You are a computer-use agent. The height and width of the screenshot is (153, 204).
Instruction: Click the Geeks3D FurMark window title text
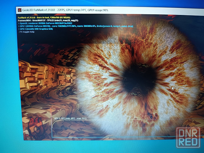tap(39, 10)
